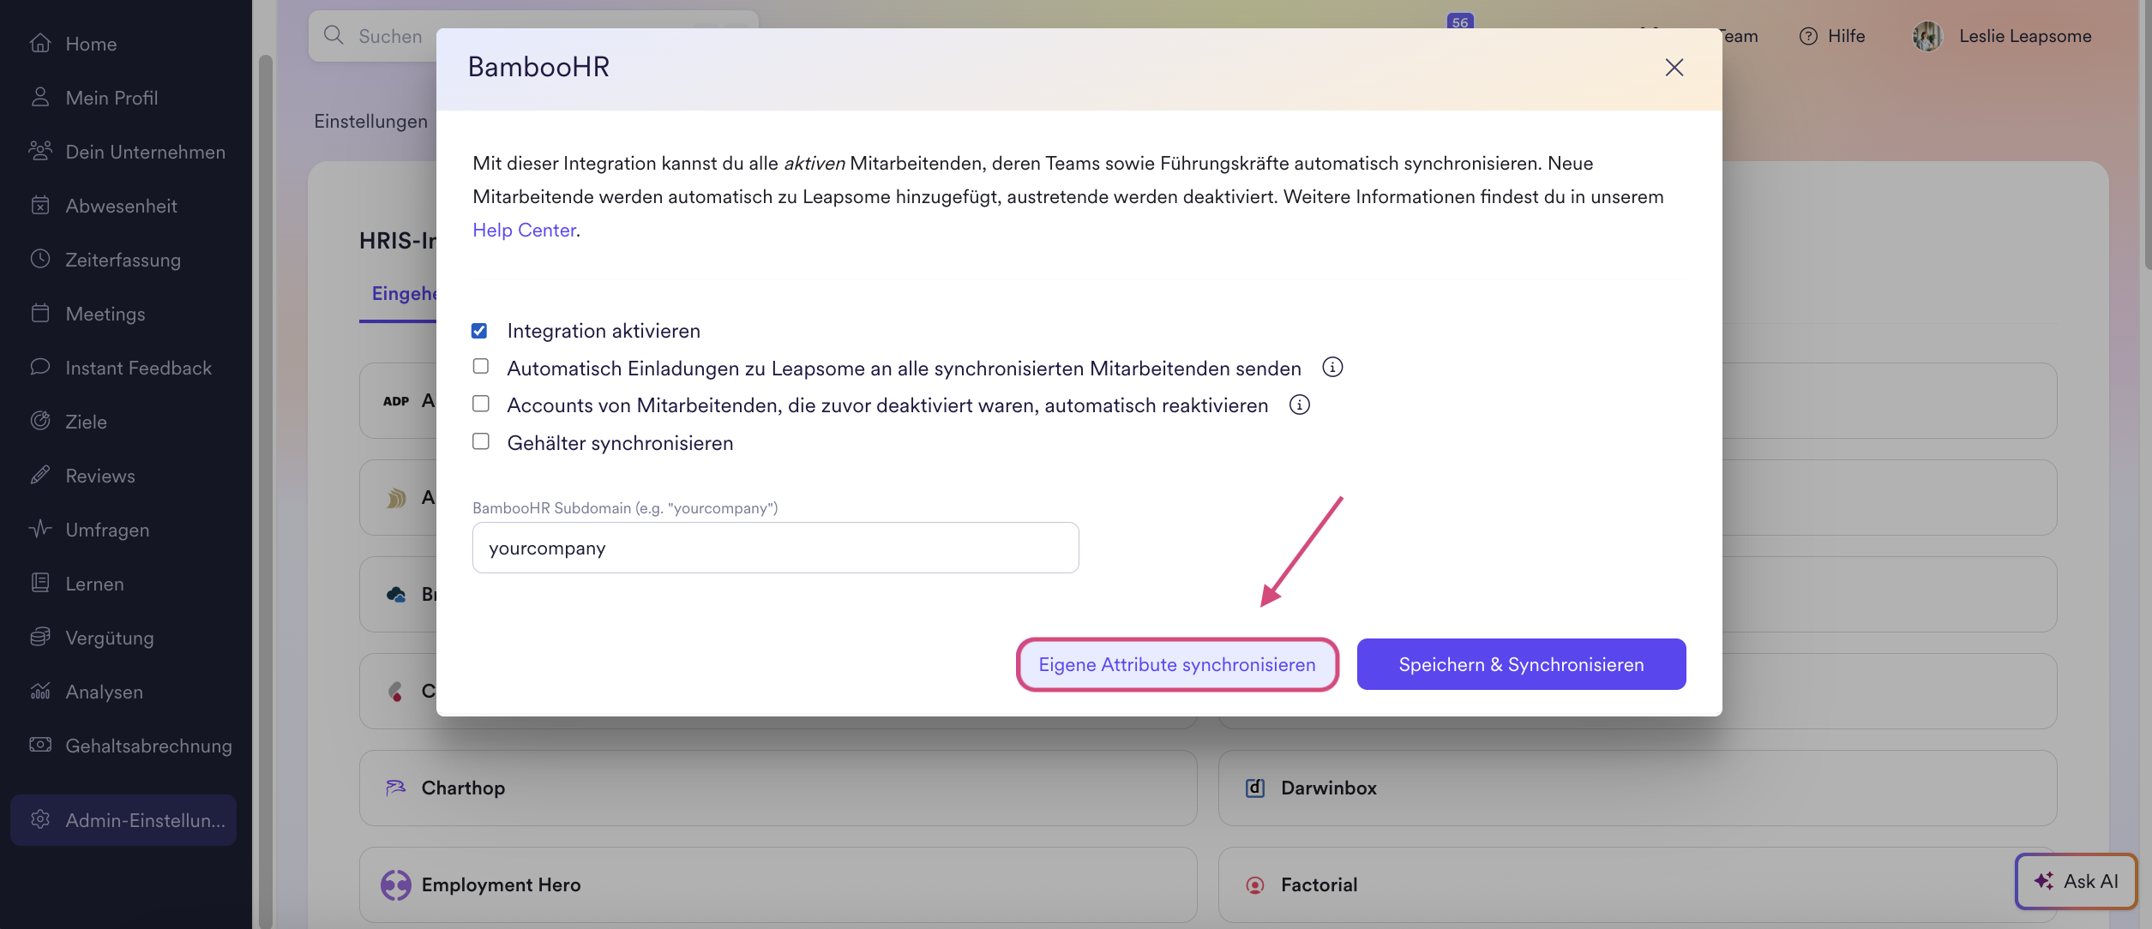Check Gehälter synchronisieren option
This screenshot has width=2152, height=929.
[x=481, y=442]
